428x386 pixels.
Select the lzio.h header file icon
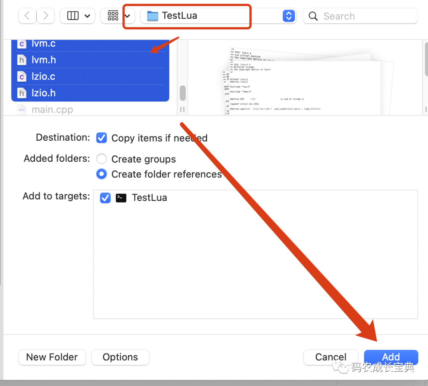(22, 93)
